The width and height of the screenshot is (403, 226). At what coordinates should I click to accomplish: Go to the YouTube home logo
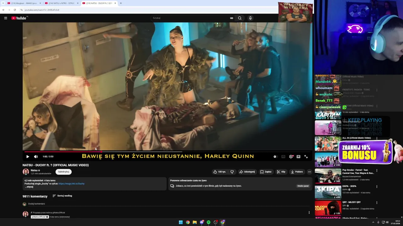tap(20, 18)
